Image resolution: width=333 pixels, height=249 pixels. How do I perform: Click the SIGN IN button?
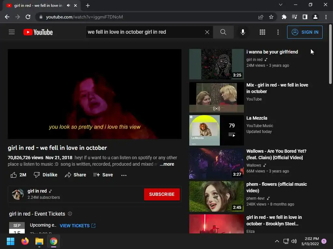(305, 32)
